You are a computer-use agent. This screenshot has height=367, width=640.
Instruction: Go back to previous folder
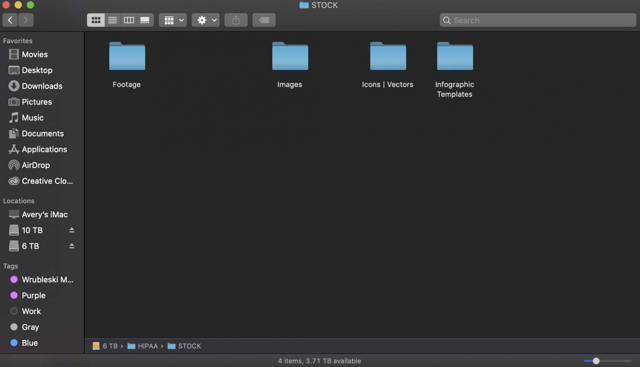[10, 20]
